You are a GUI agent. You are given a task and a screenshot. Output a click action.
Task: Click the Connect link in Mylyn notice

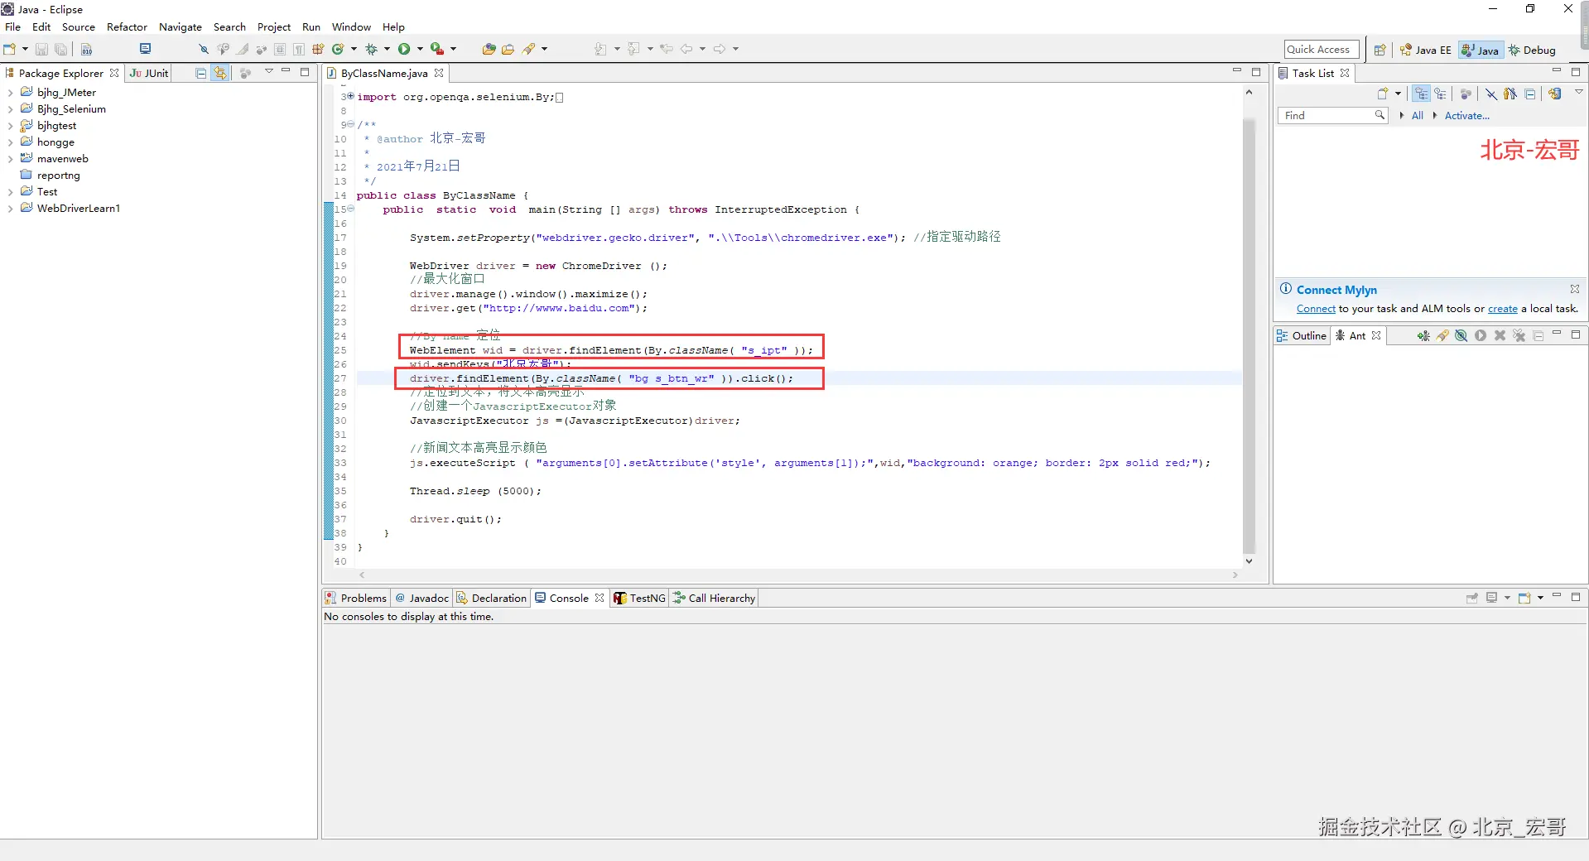[1316, 309]
